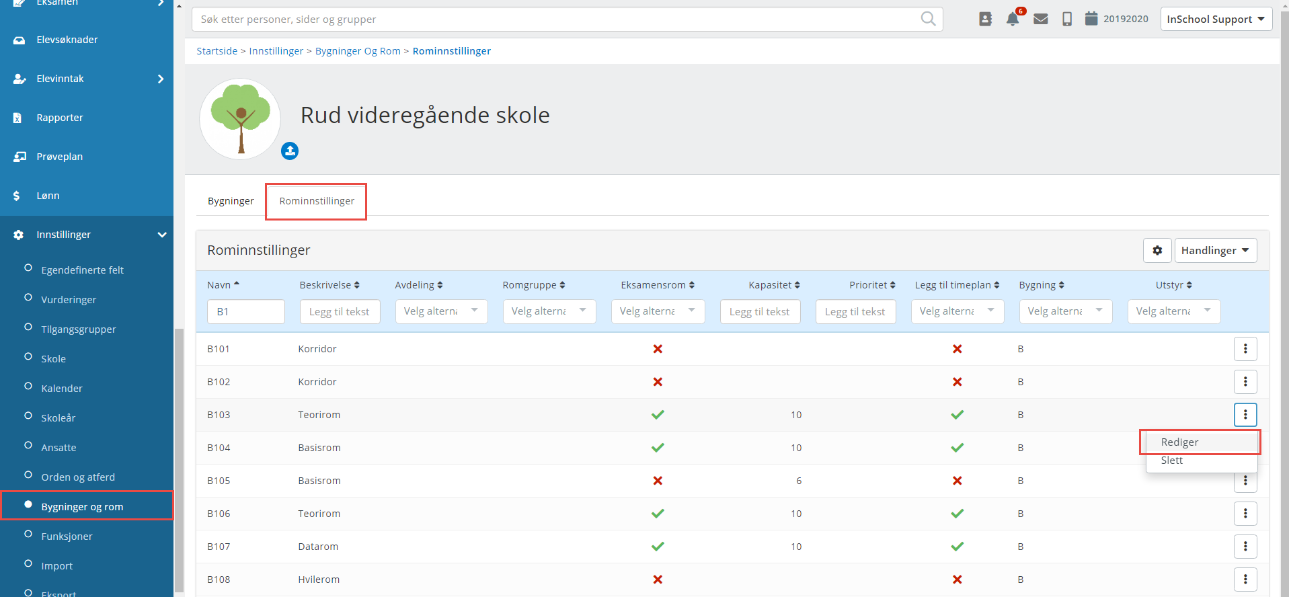Viewport: 1289px width, 597px height.
Task: Choose Rediger from the row menu
Action: tap(1202, 442)
